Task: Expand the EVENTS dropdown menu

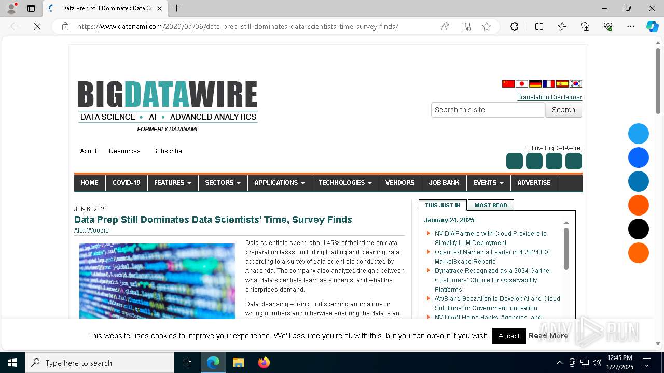Action: point(488,183)
